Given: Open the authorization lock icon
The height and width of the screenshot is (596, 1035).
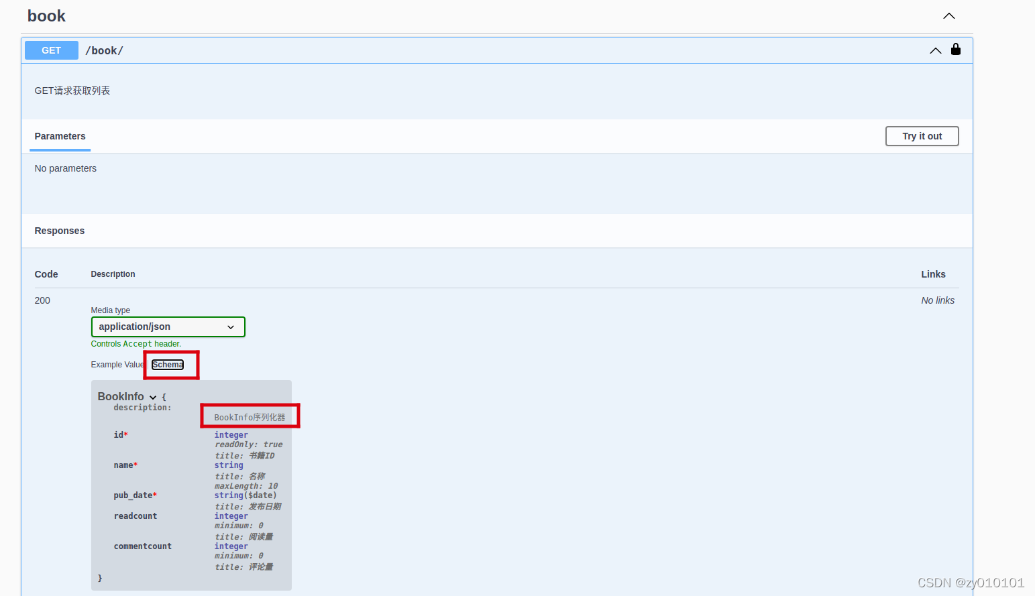Looking at the screenshot, I should click(955, 50).
